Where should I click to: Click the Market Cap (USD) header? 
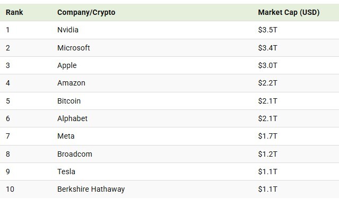coord(289,12)
